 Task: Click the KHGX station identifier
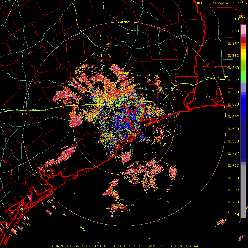(153, 246)
